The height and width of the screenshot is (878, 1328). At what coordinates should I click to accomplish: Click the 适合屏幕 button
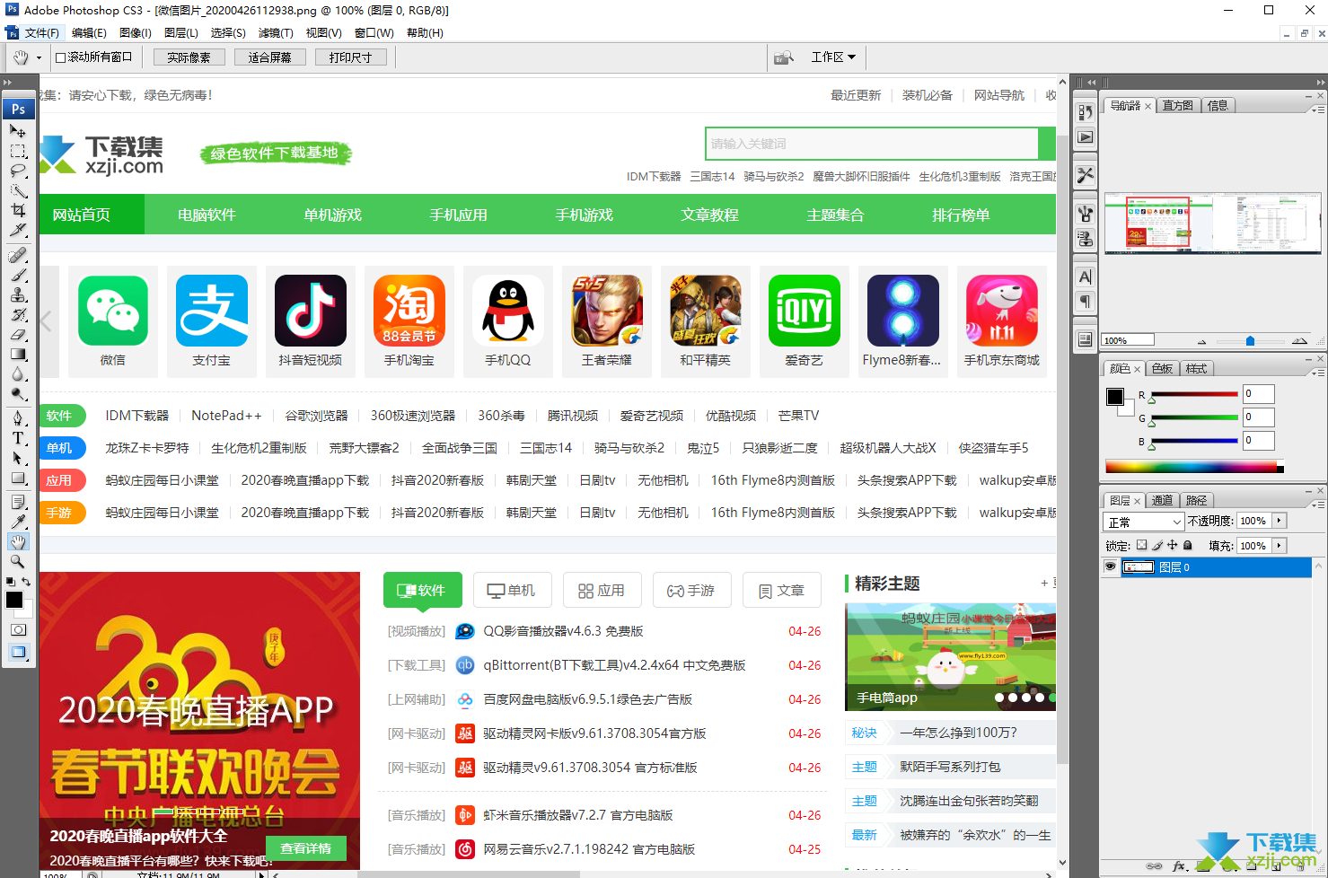(x=269, y=57)
